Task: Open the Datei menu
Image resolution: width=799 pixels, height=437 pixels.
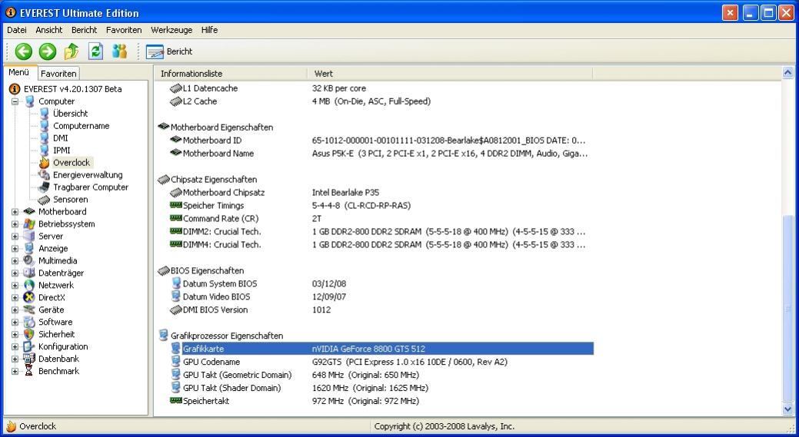Action: [x=17, y=30]
